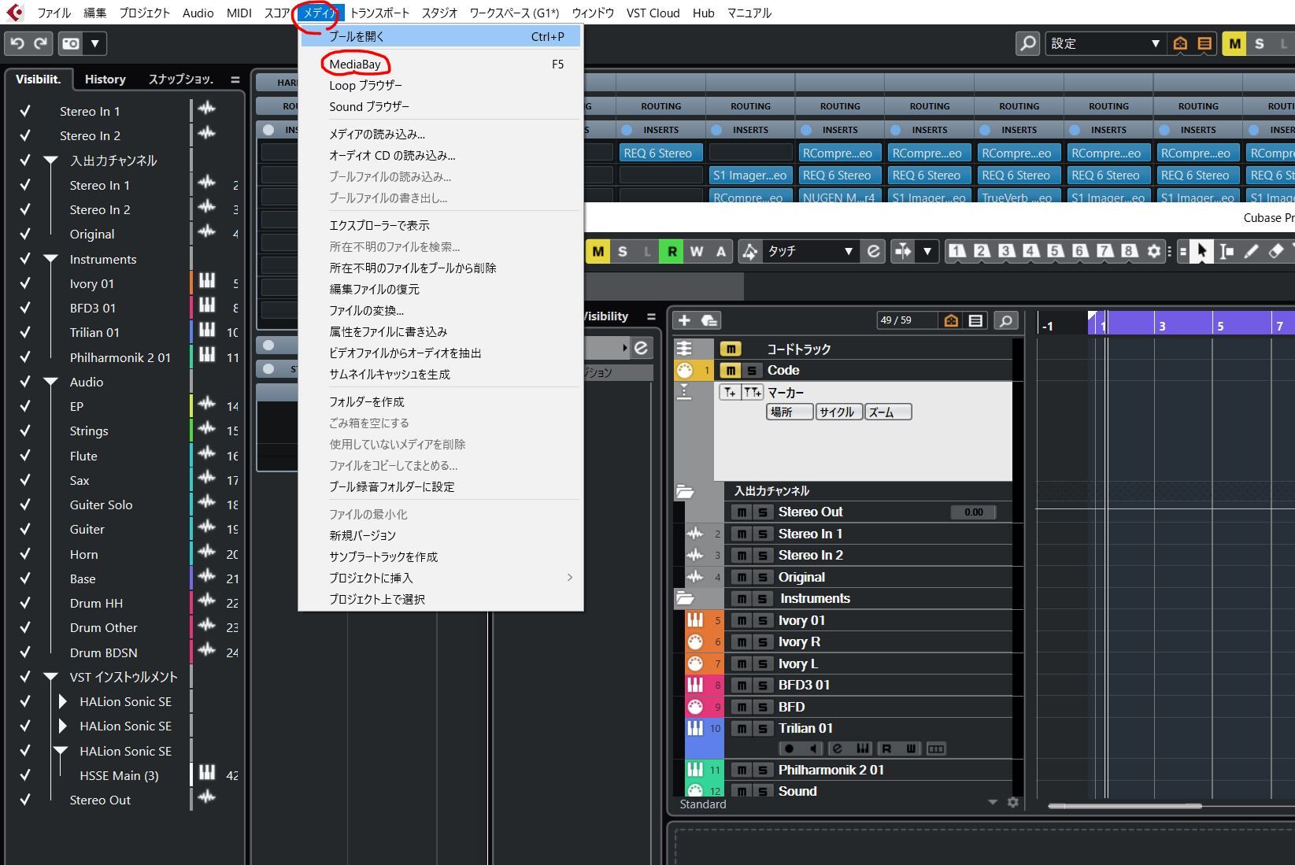Open the auto-scroll settings dropdown arrow
The height and width of the screenshot is (865, 1295).
(x=927, y=251)
